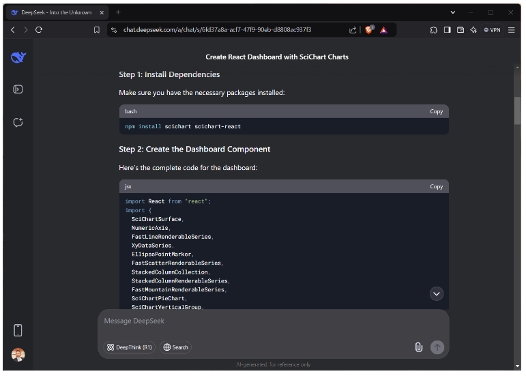Click the bash language label
This screenshot has width=526, height=376.
coord(131,111)
